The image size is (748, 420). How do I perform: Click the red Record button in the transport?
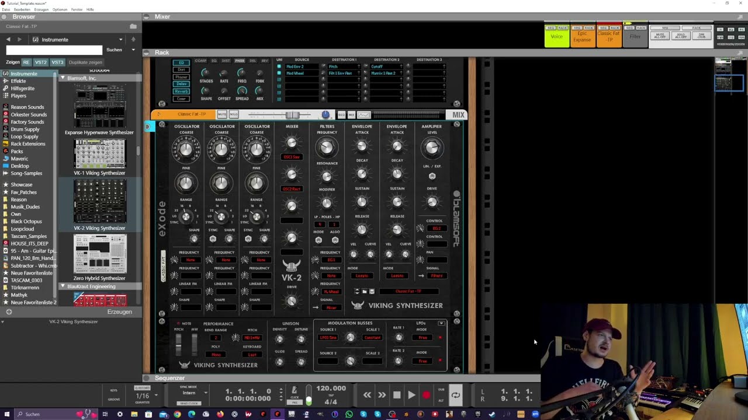[426, 395]
